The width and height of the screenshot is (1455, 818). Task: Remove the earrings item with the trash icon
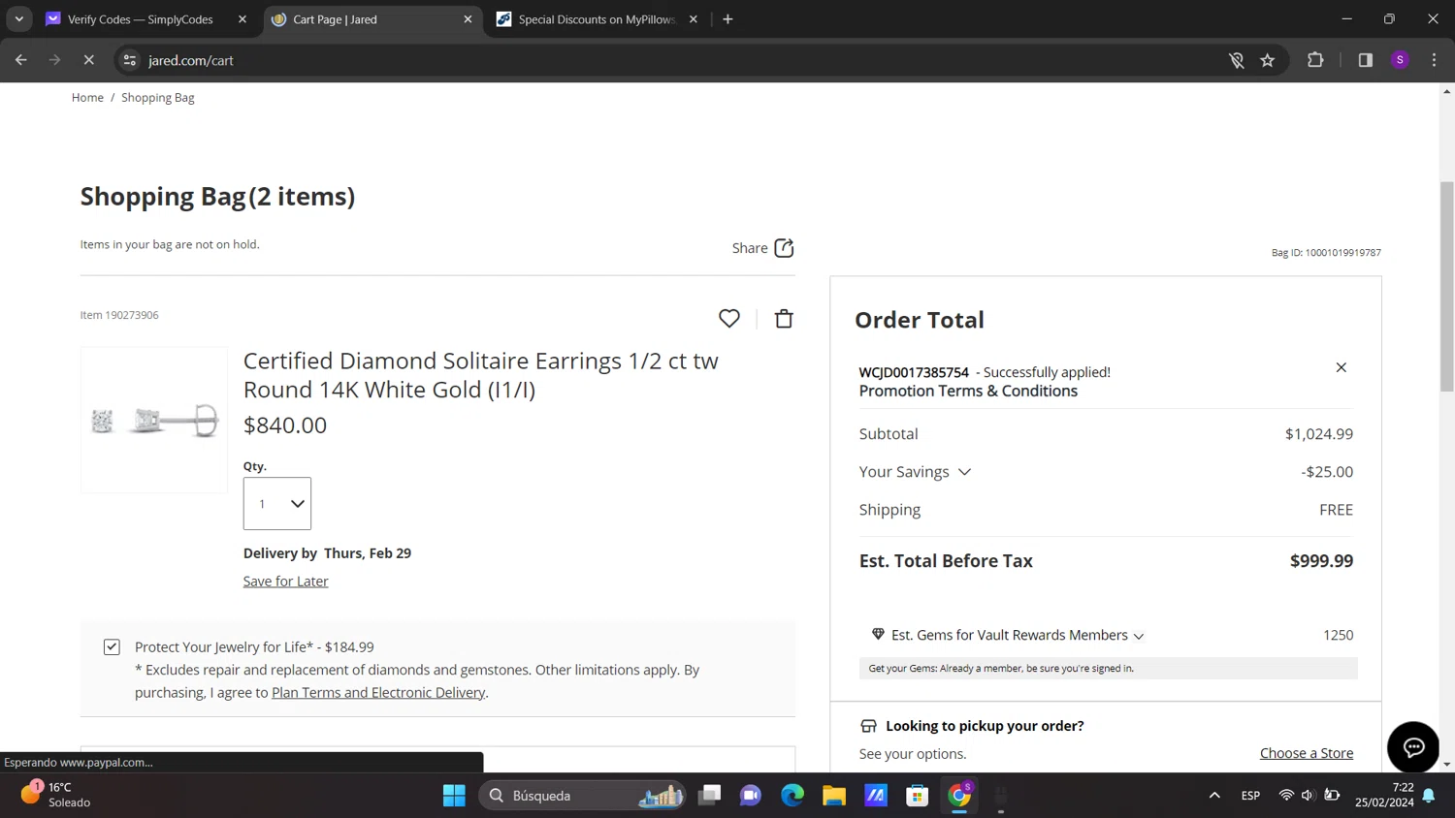tap(784, 318)
